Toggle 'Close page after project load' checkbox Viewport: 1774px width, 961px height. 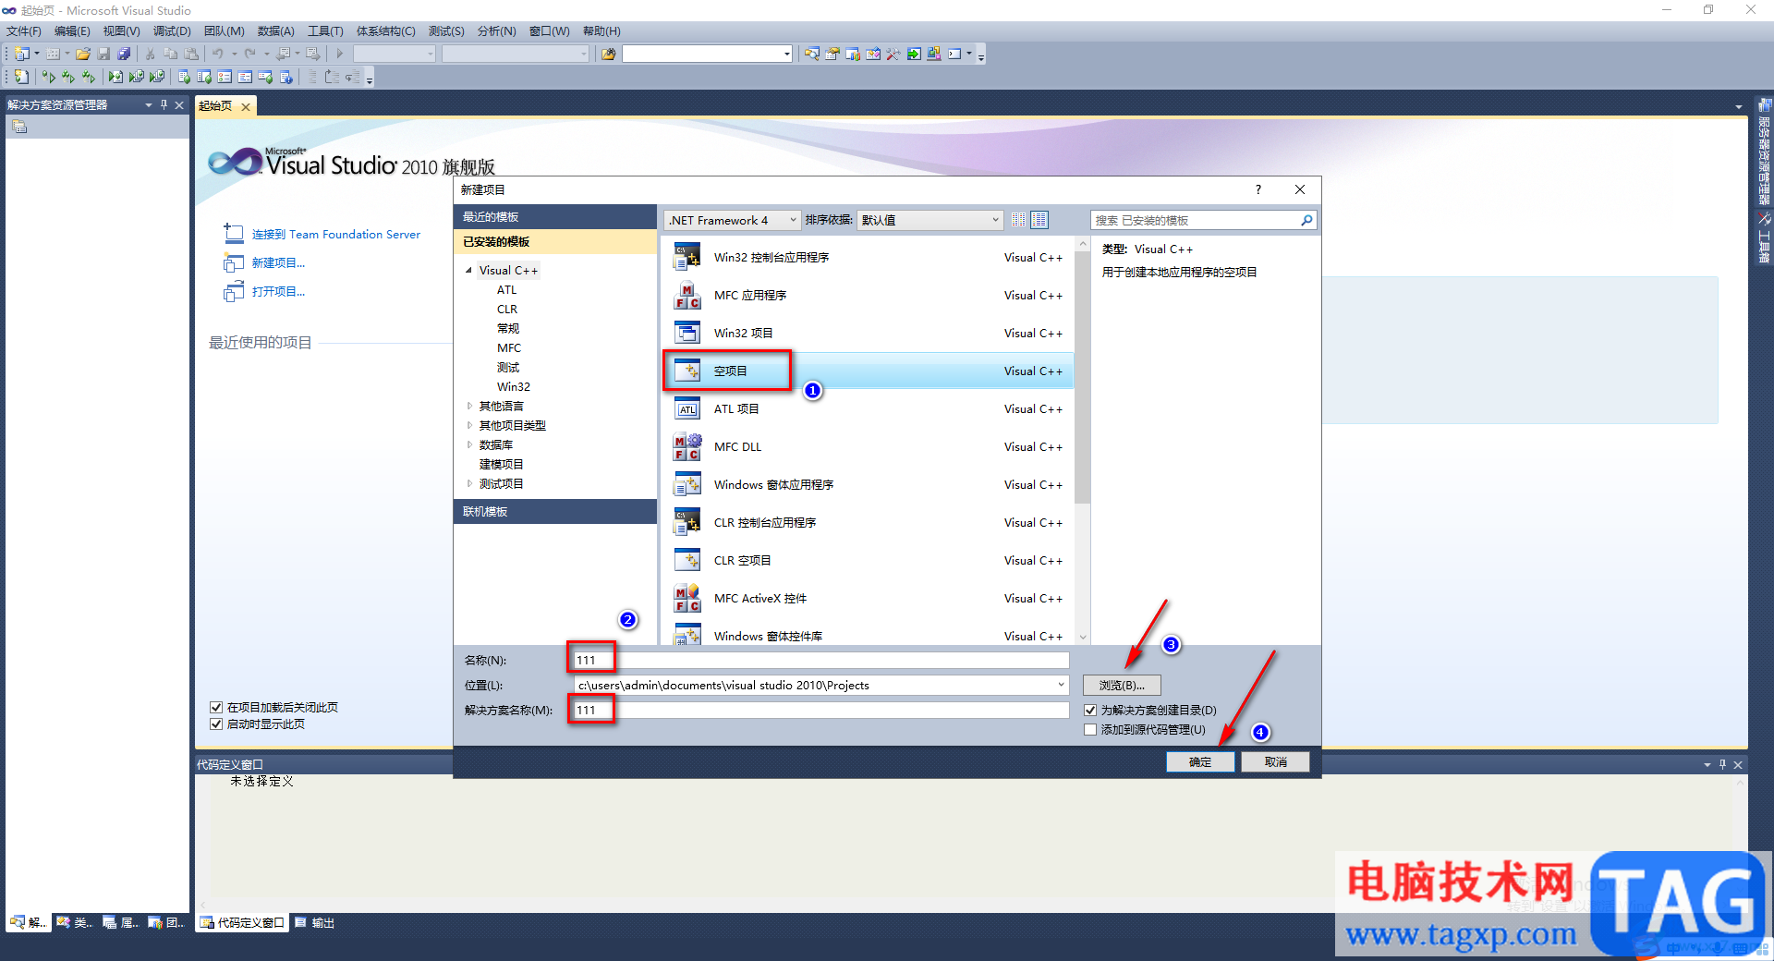tap(216, 707)
